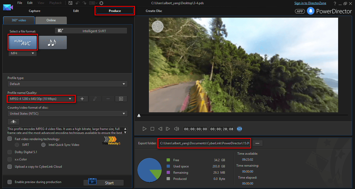355x189 pixels.
Task: Click the 360 view button below country format
Action: pyautogui.click(x=14, y=122)
